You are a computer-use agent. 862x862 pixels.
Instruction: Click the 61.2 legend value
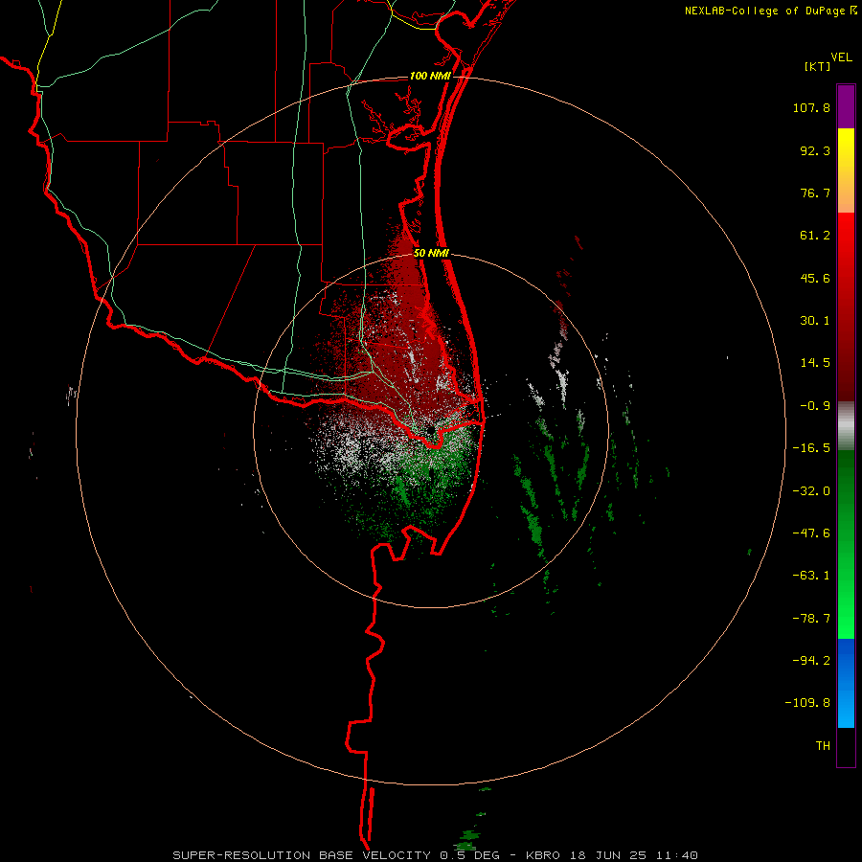[815, 236]
